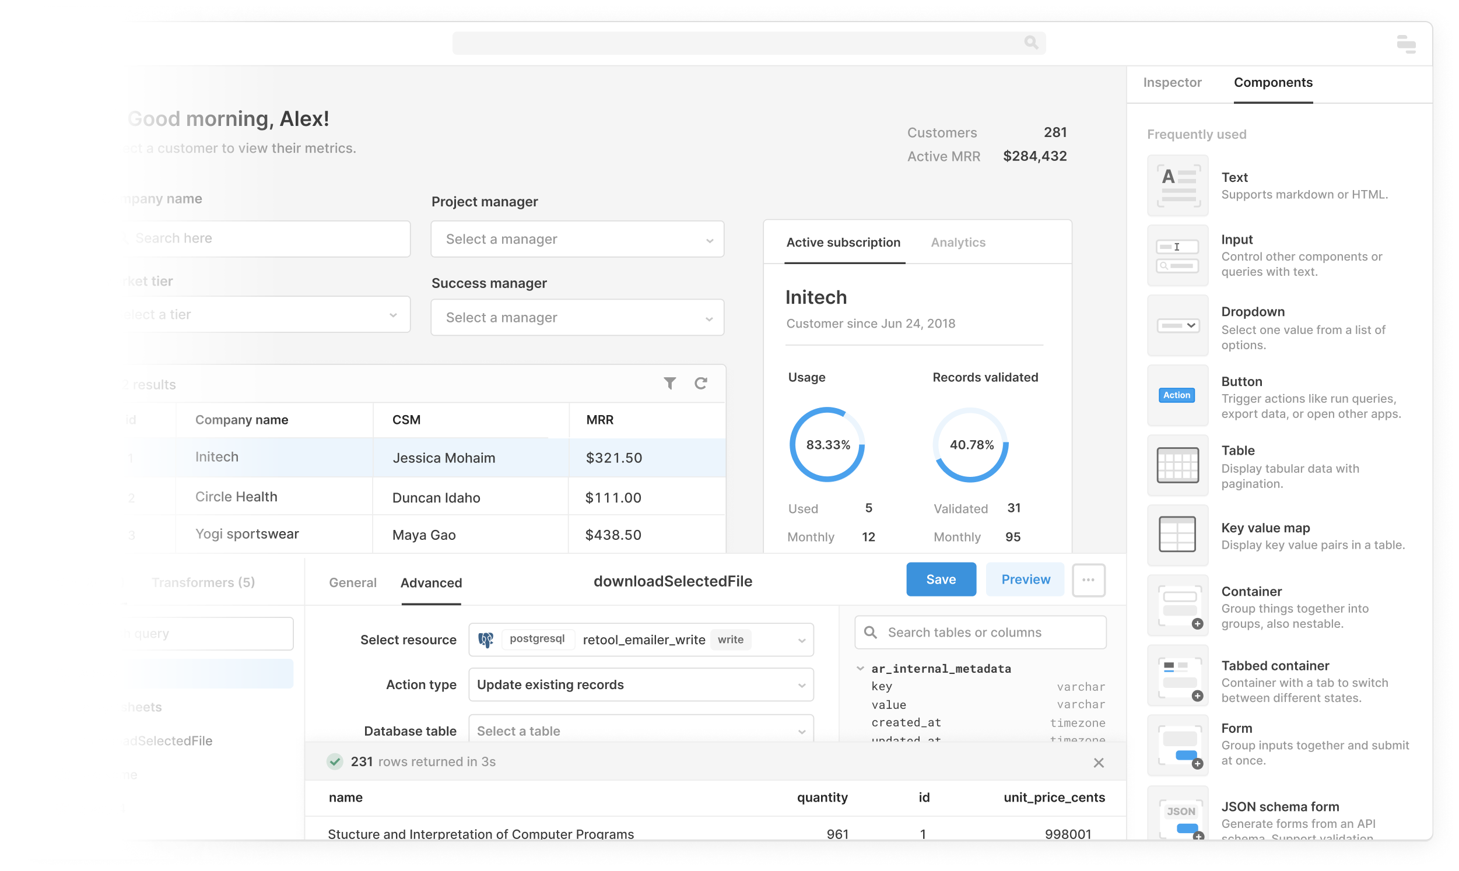Image resolution: width=1459 pixels, height=871 pixels.
Task: Click the filter icon above results table
Action: (670, 384)
